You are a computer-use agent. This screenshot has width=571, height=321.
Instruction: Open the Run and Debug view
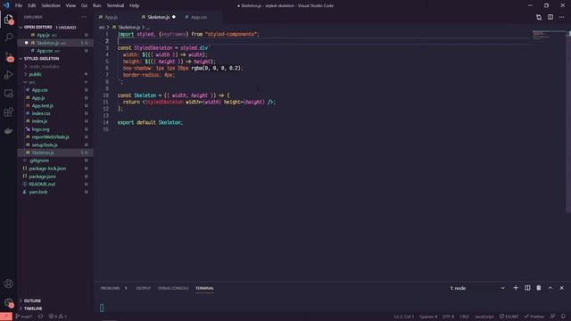coord(8,75)
